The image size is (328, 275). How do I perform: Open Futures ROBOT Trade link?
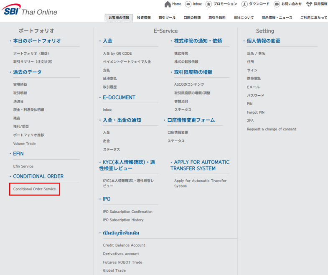tap(122, 262)
